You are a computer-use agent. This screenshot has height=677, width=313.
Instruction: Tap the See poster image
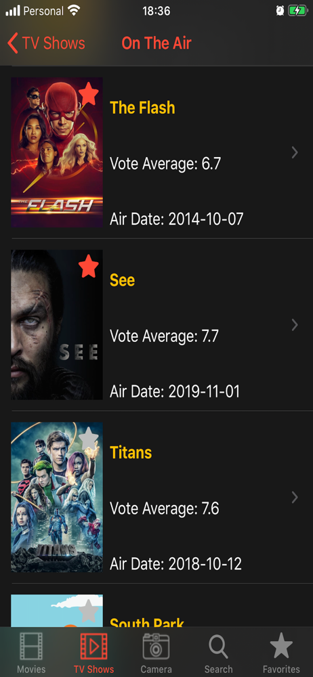(x=57, y=325)
